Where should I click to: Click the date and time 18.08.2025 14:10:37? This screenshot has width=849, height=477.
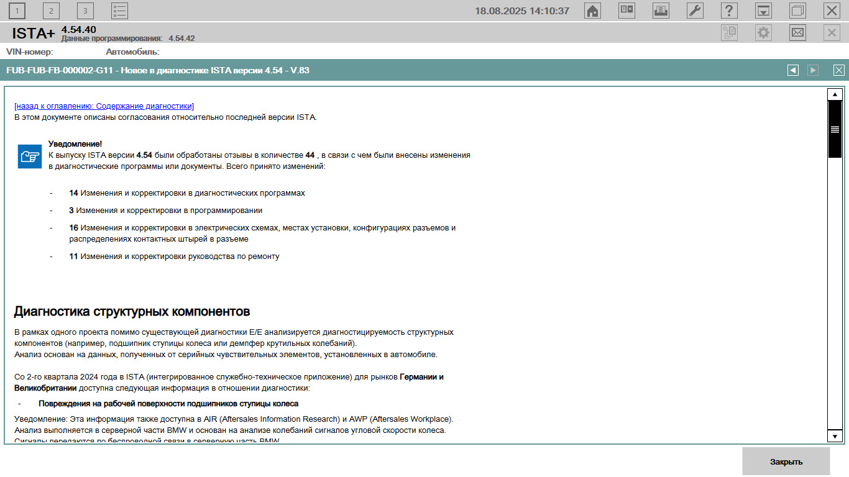[522, 11]
